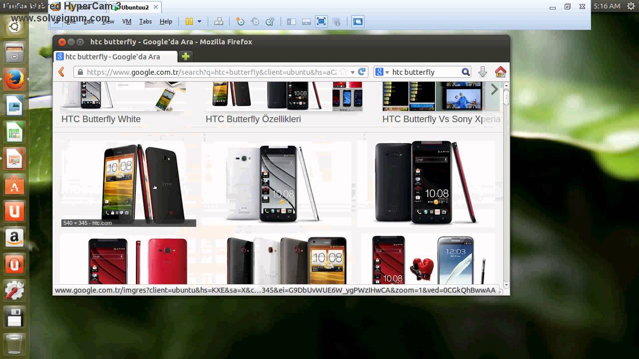Open the Ubuntu Dash home launcher

pos(14,26)
